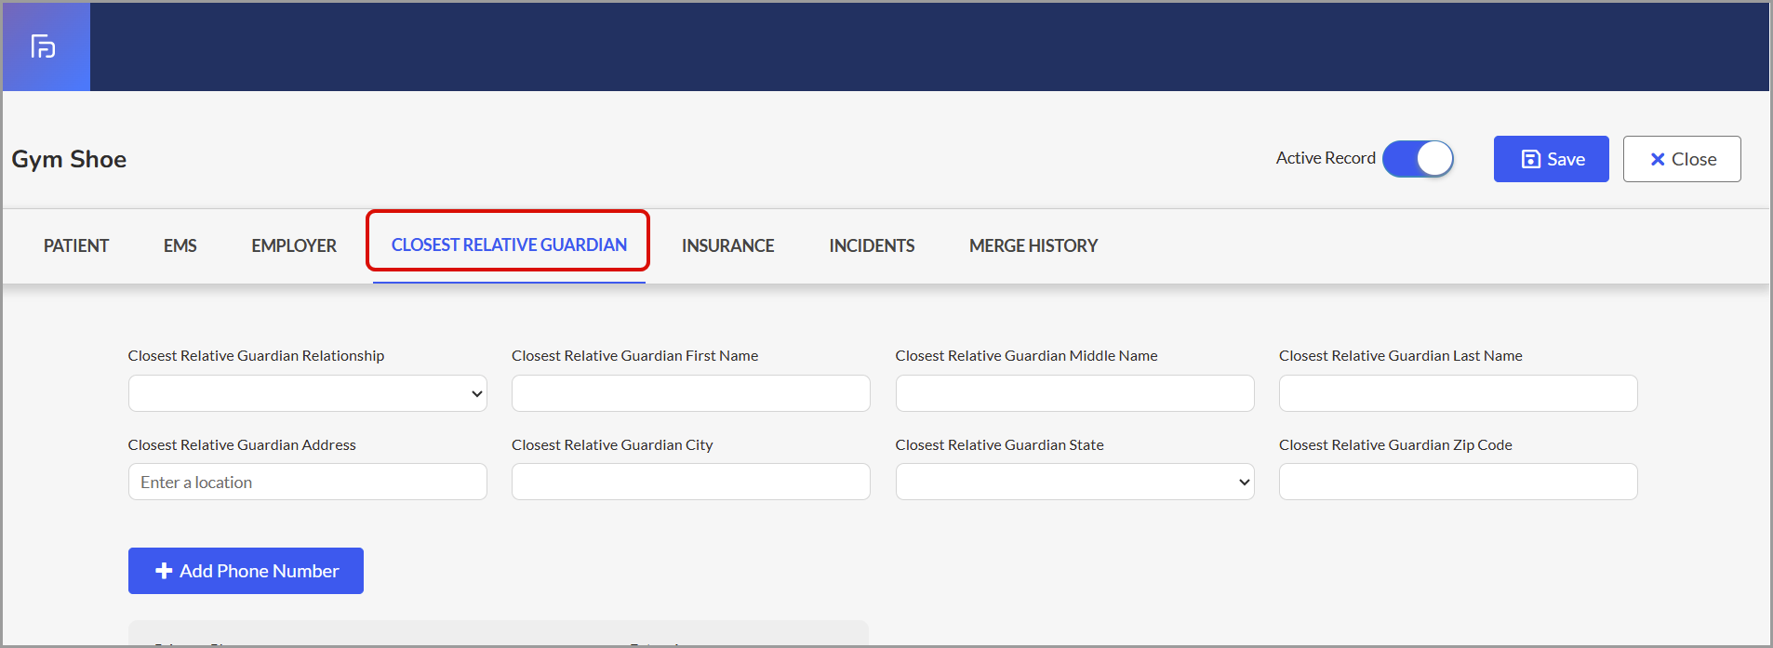Screen dimensions: 1773x648
Task: Click the Active Record label
Action: (x=1326, y=158)
